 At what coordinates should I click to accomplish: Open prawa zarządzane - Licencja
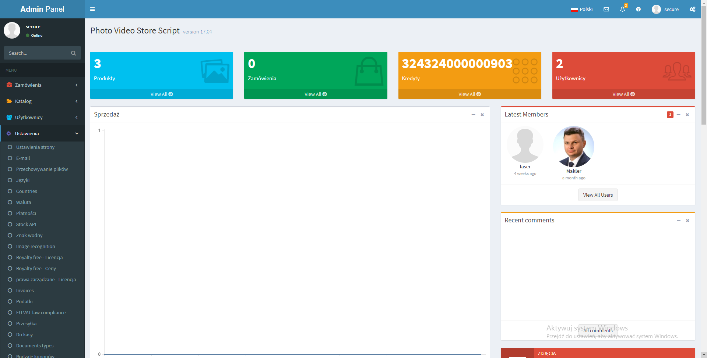coord(46,279)
